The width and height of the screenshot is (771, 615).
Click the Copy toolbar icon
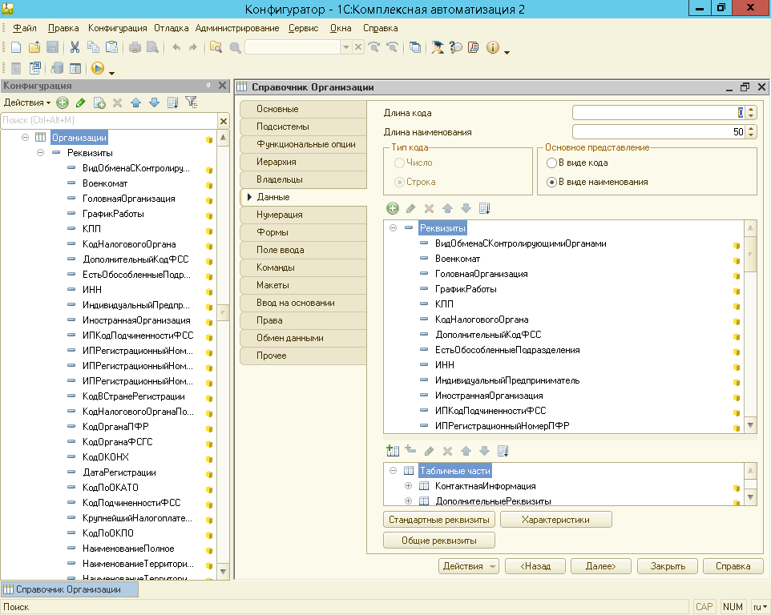[x=93, y=47]
